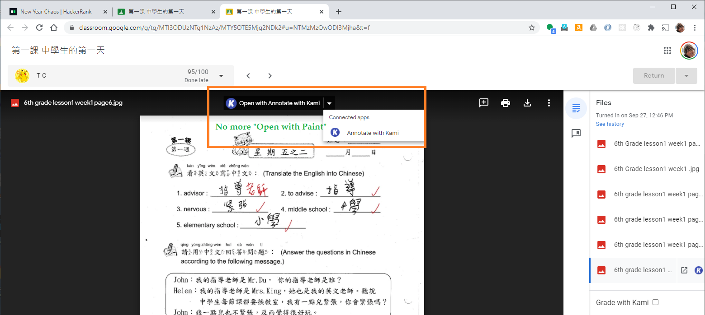This screenshot has height=315, width=705.
Task: Click the worksheet image preview
Action: pos(282,215)
